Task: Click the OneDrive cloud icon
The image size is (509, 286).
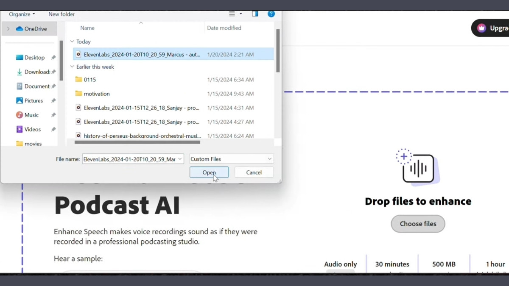Action: point(20,29)
